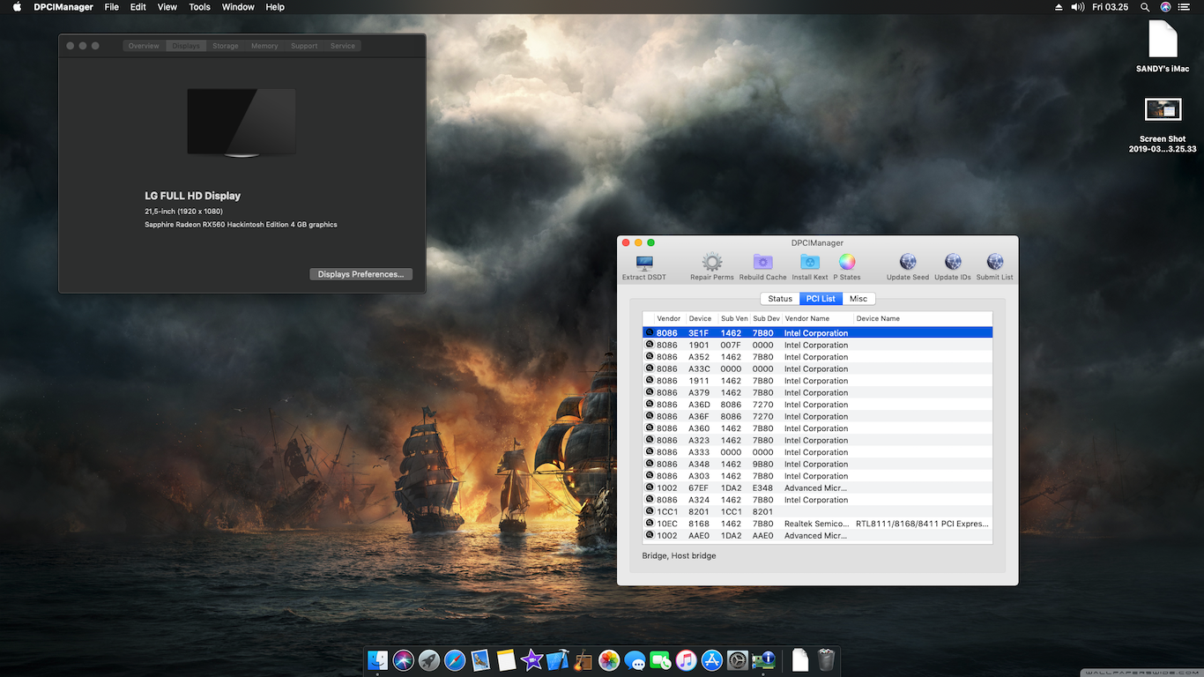Switch to the Status tab
The image size is (1204, 677).
click(x=780, y=299)
